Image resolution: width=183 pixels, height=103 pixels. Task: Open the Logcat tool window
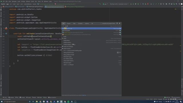(x=29, y=97)
